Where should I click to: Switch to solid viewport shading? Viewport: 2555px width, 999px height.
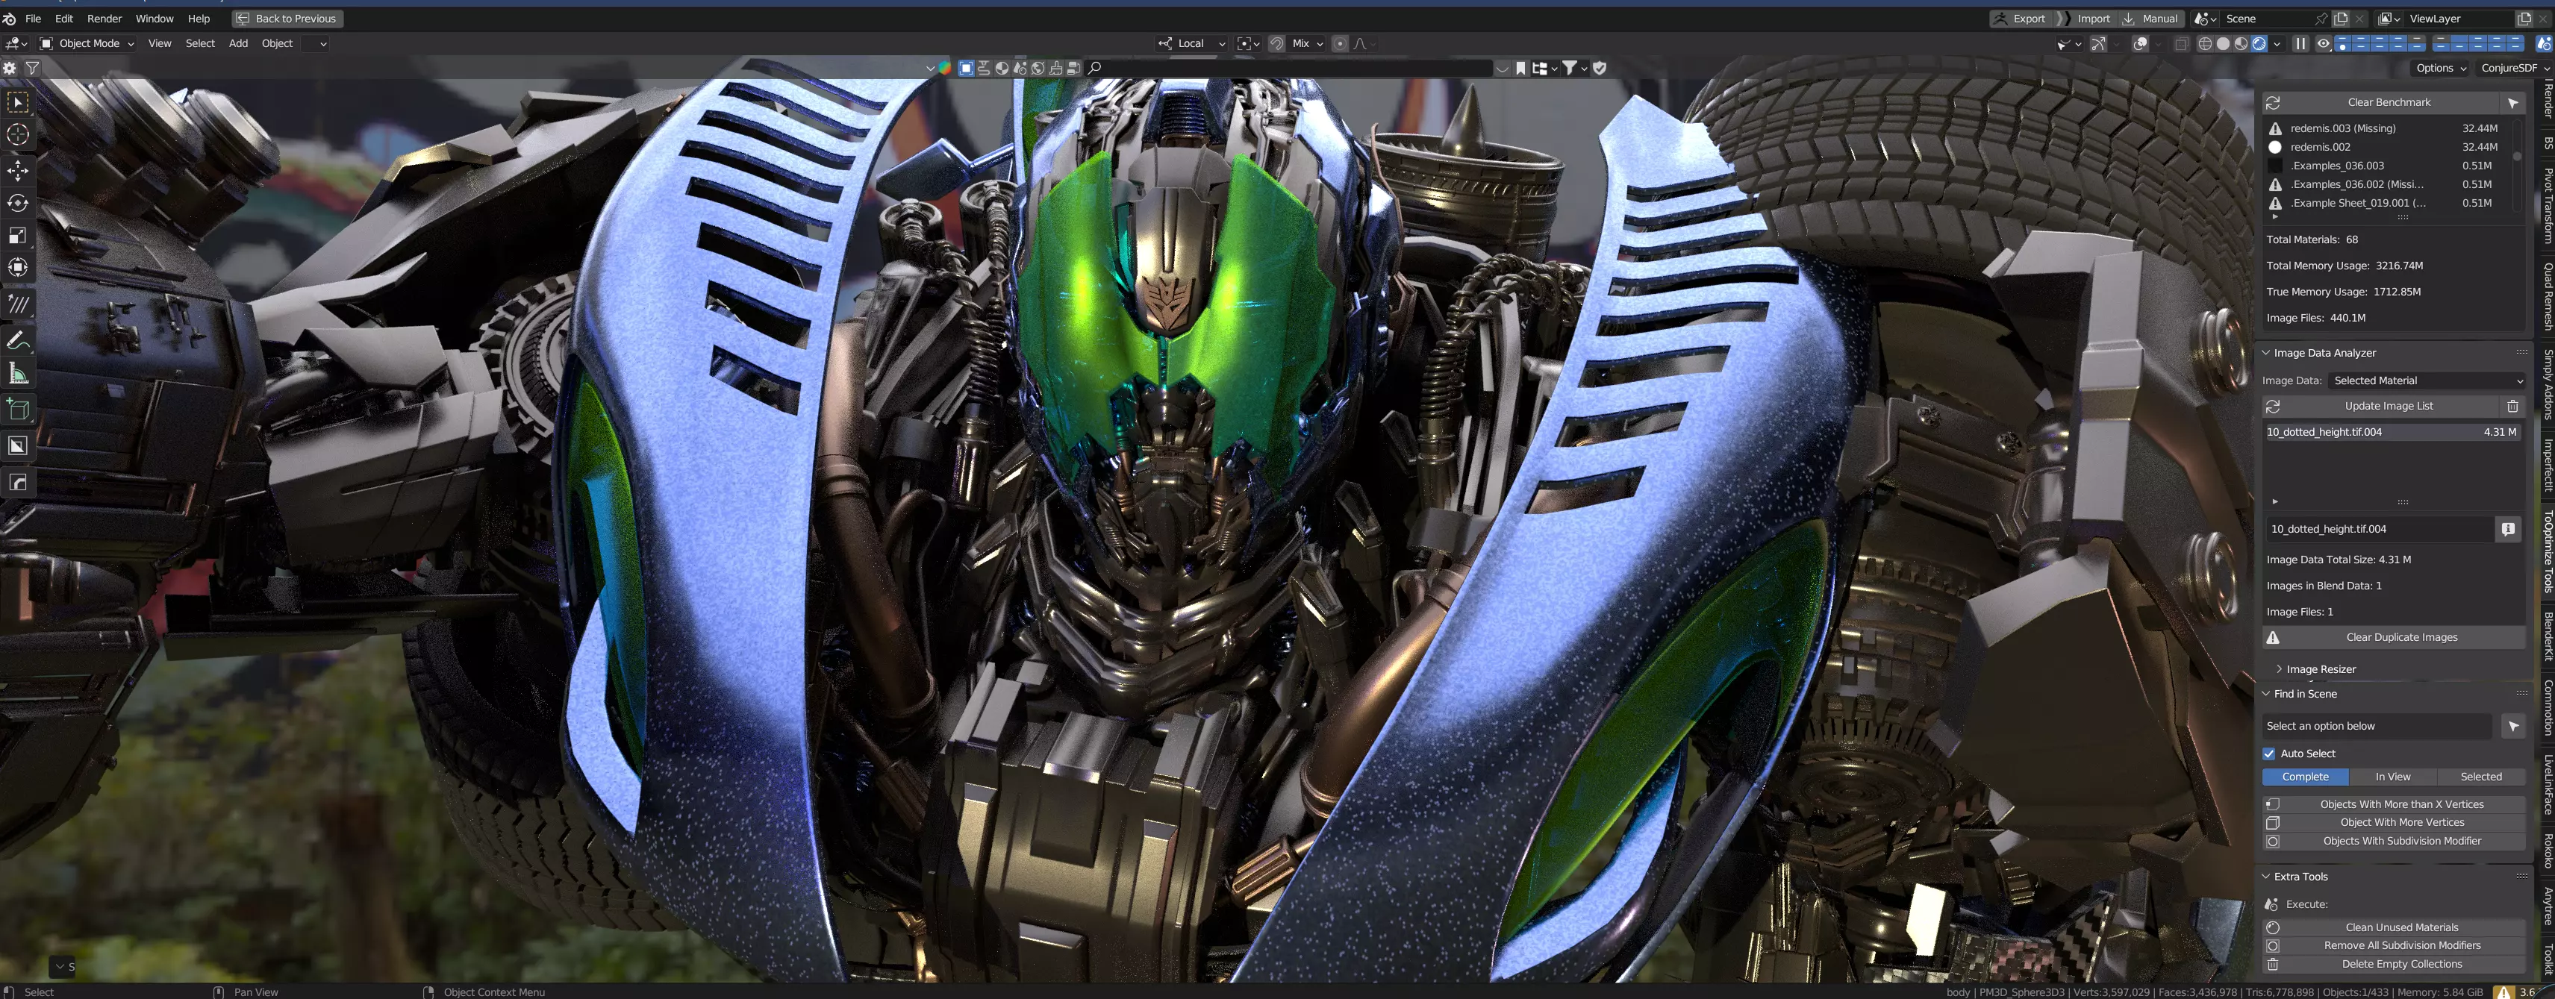2223,43
